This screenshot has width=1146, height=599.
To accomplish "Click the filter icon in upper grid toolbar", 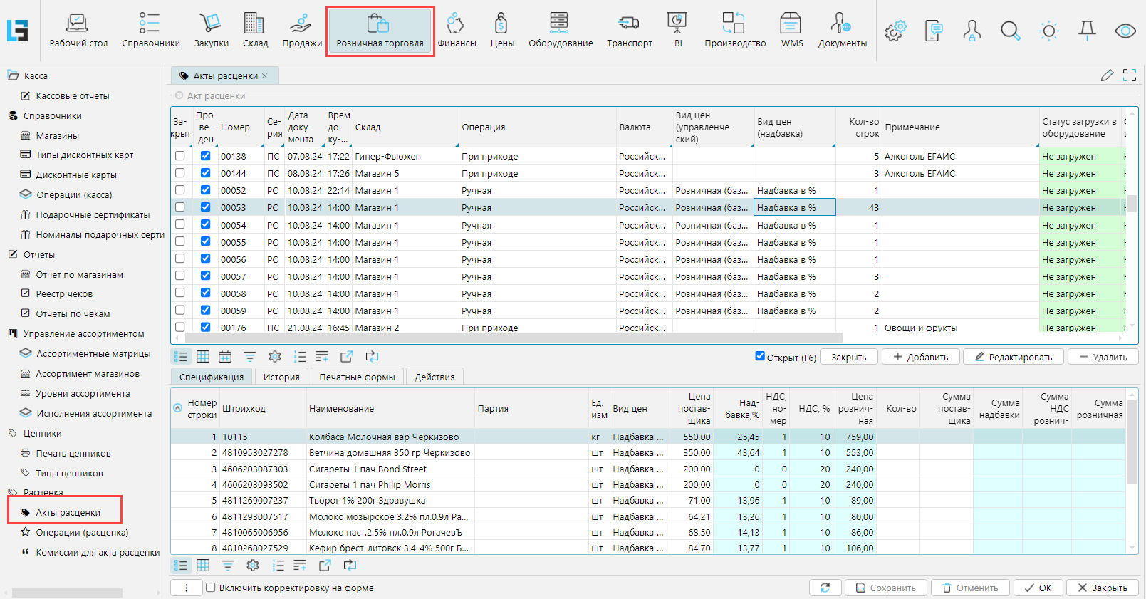I will point(250,357).
